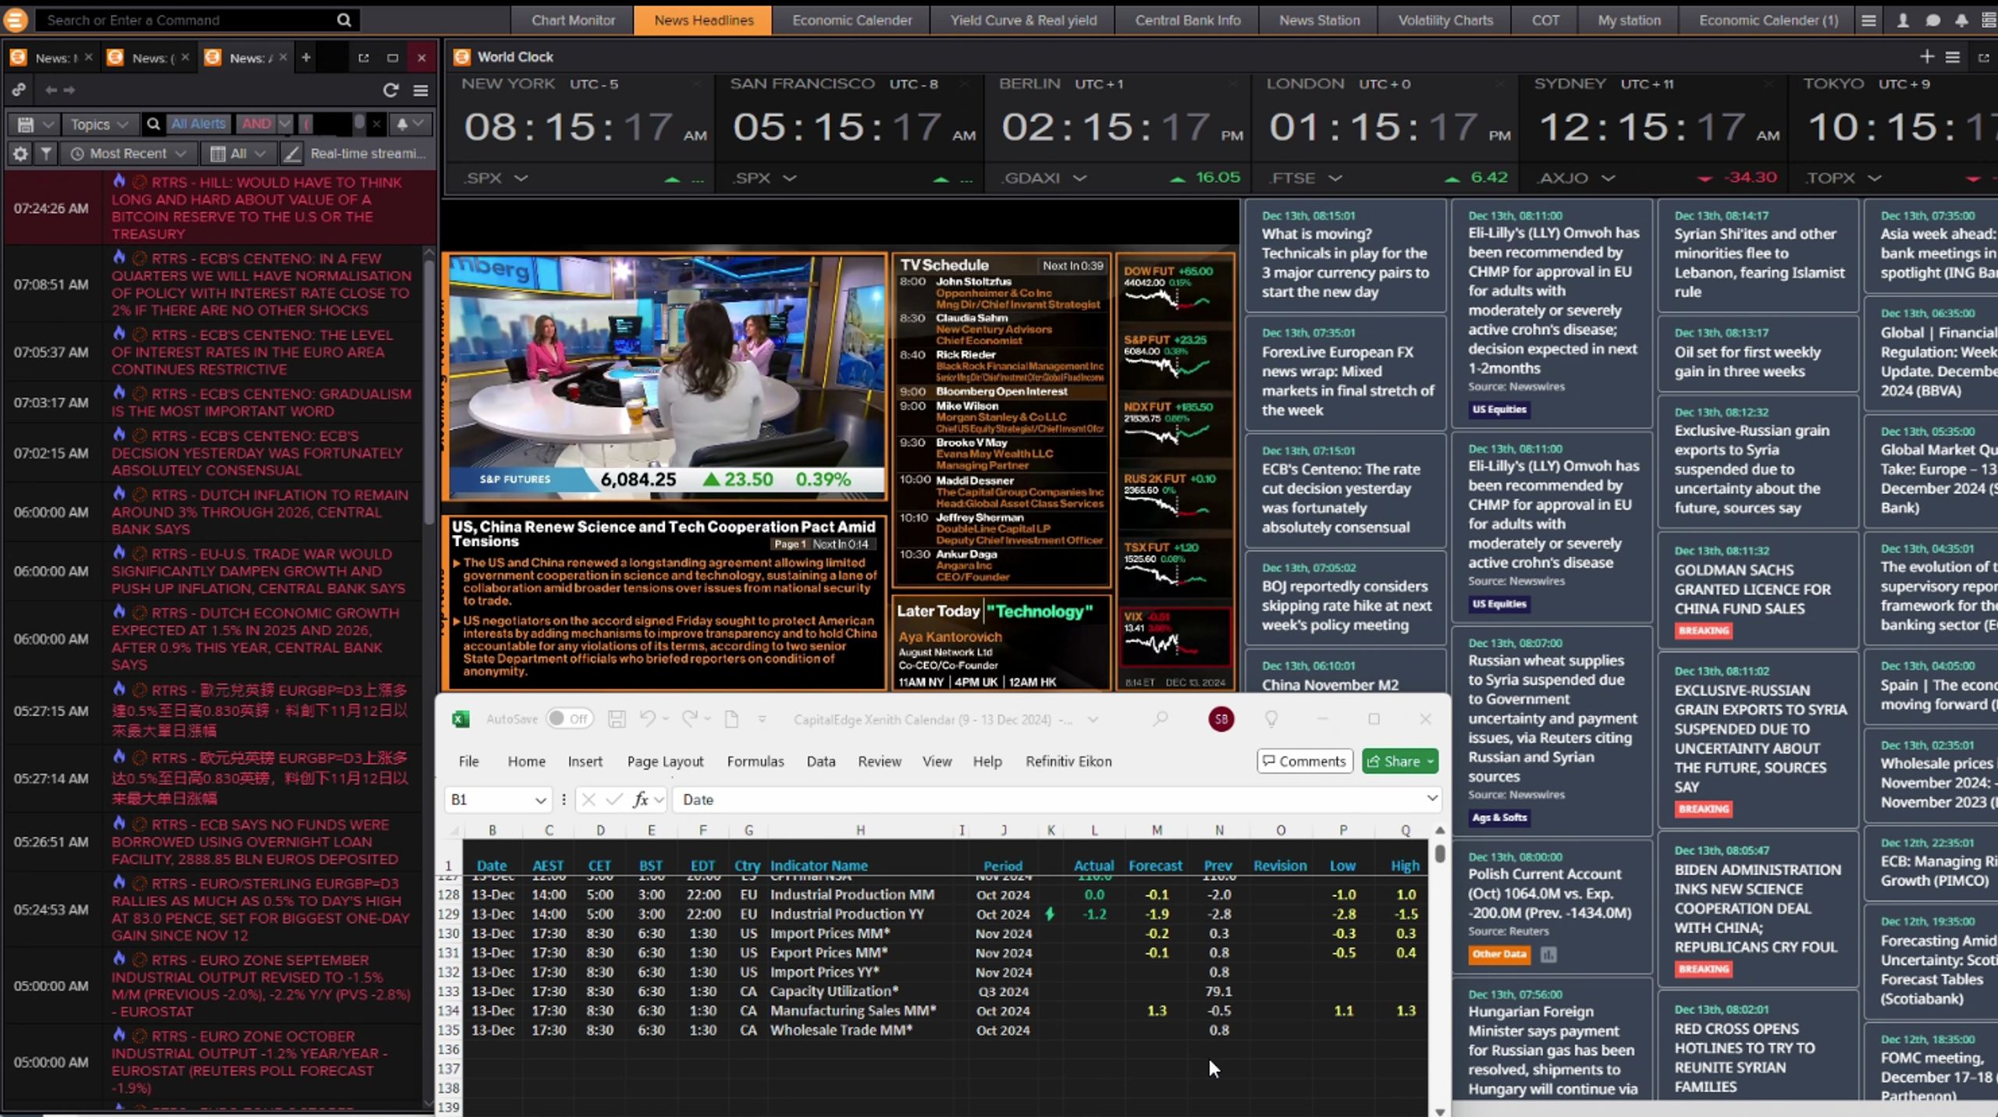Open Excel search magnifier

tap(1161, 718)
